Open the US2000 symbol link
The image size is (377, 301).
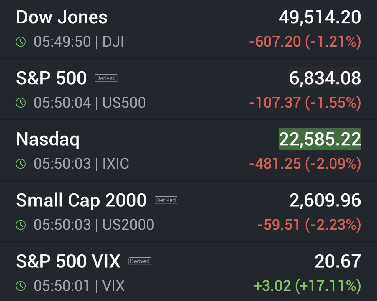pos(129,224)
